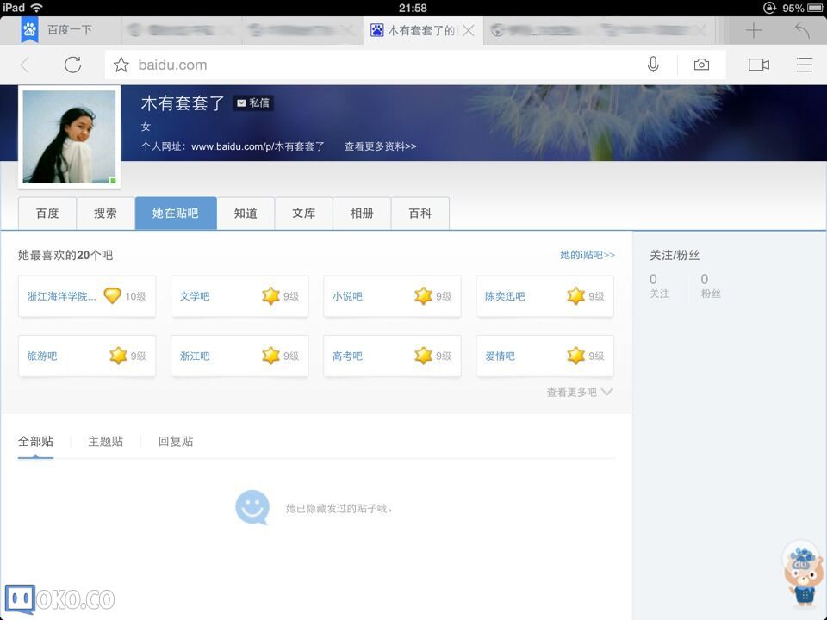Tap the smiley chat bubble icon
The height and width of the screenshot is (620, 827).
tap(252, 507)
